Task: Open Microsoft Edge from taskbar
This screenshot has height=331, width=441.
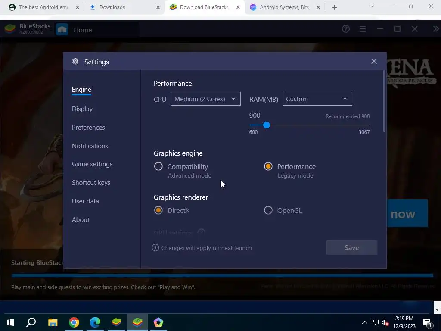Action: (x=95, y=322)
